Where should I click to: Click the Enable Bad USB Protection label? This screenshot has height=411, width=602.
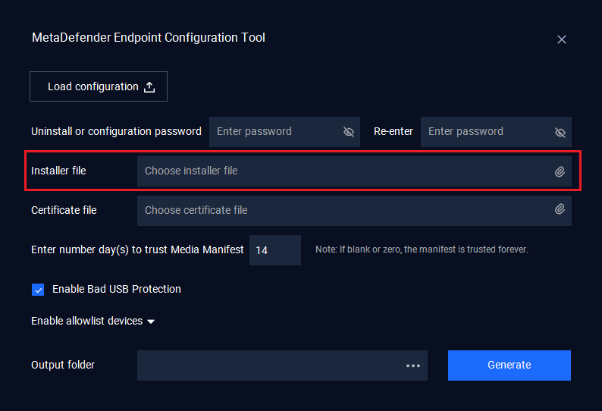click(116, 289)
